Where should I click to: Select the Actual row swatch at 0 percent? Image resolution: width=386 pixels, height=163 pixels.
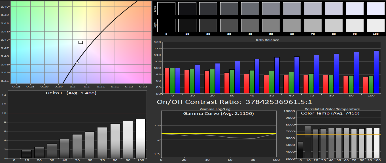[166, 9]
